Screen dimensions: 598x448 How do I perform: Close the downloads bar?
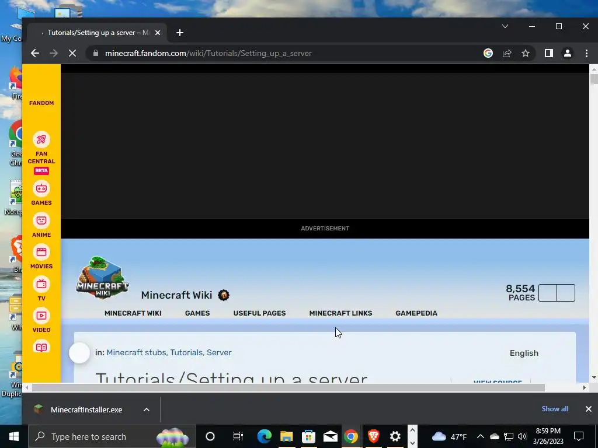coord(589,409)
